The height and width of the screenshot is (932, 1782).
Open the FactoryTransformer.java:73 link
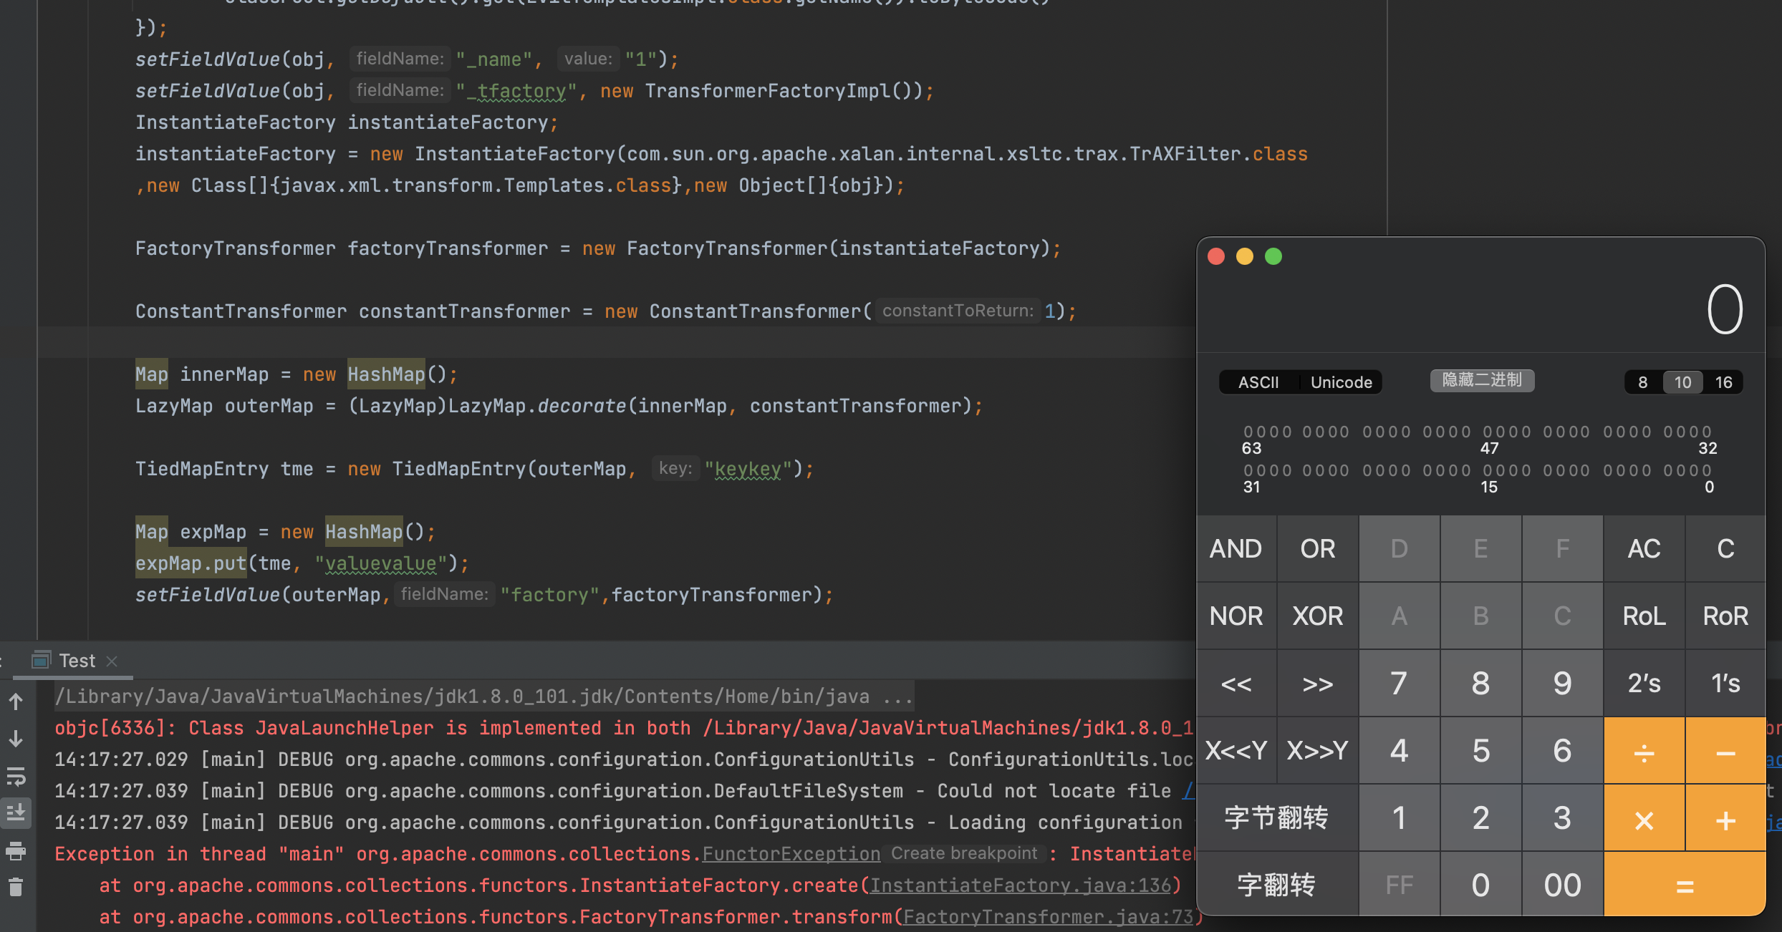1049,917
